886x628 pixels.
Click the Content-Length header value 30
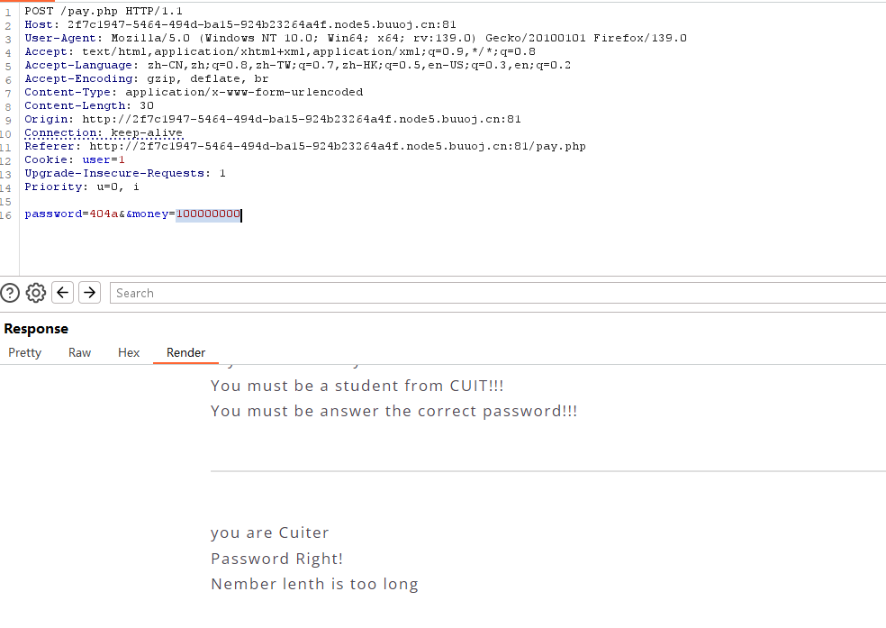(x=147, y=105)
